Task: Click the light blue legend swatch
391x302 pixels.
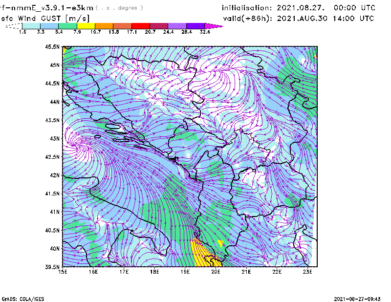Action: [49, 26]
